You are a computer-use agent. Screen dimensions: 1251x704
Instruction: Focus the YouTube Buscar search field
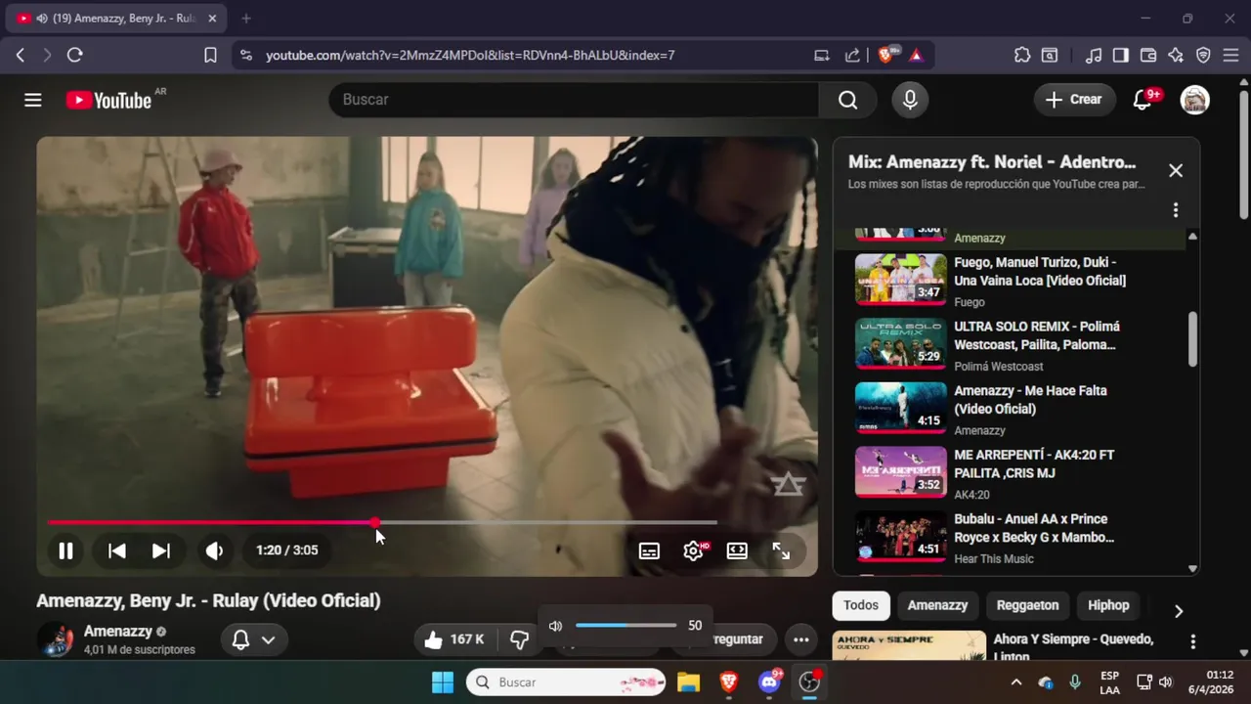(574, 100)
